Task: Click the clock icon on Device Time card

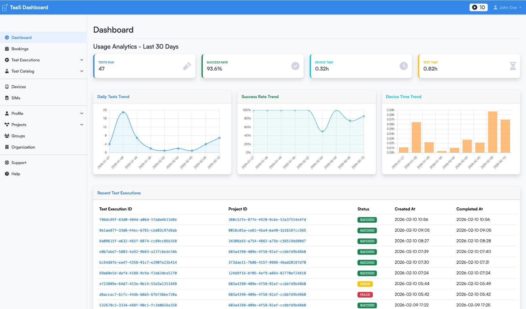Action: click(404, 66)
